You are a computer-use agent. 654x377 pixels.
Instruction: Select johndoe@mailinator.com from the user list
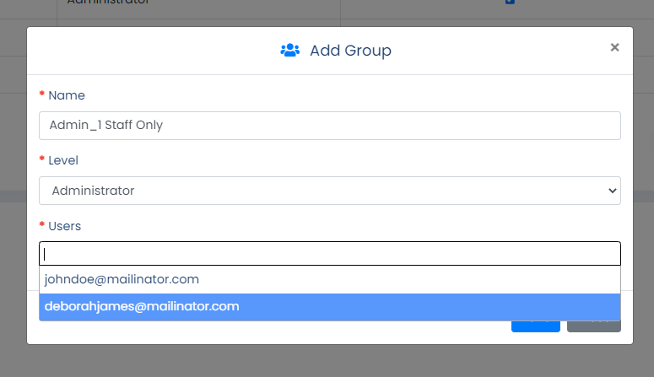tap(330, 279)
